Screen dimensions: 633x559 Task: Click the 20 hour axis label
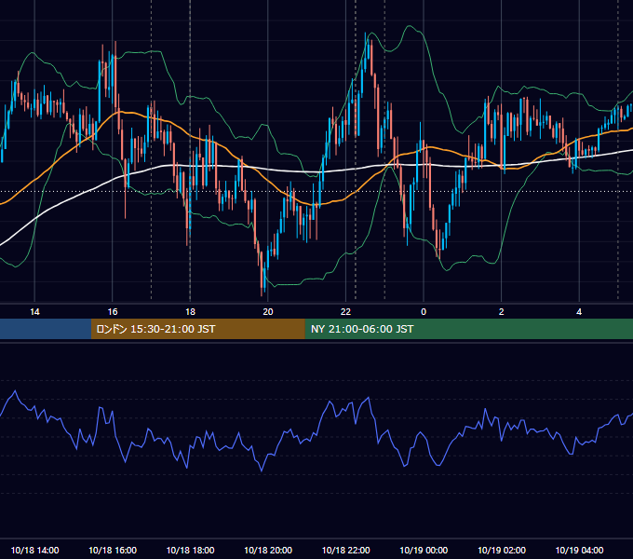(268, 312)
